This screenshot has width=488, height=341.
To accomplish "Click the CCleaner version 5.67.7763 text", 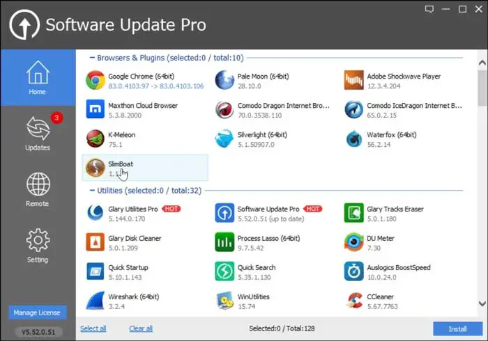I will 382,306.
